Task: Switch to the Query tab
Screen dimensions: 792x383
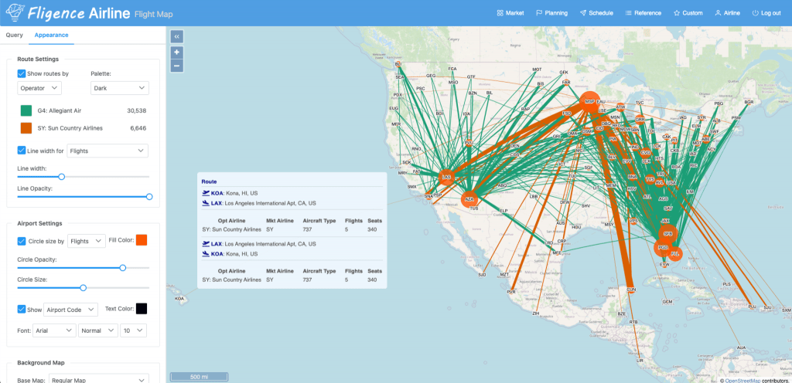Action: [14, 35]
